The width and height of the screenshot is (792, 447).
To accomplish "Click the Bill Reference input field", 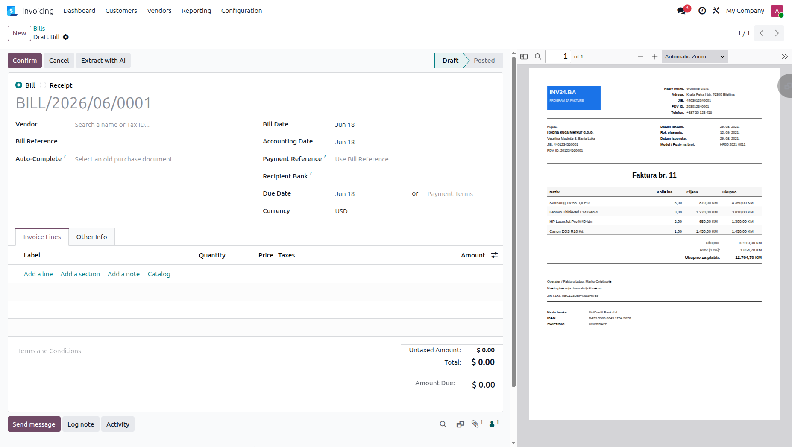I will click(x=161, y=141).
